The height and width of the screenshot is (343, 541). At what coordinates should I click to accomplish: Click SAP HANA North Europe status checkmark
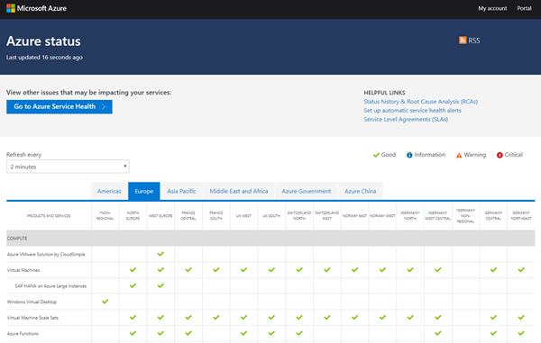click(x=133, y=285)
